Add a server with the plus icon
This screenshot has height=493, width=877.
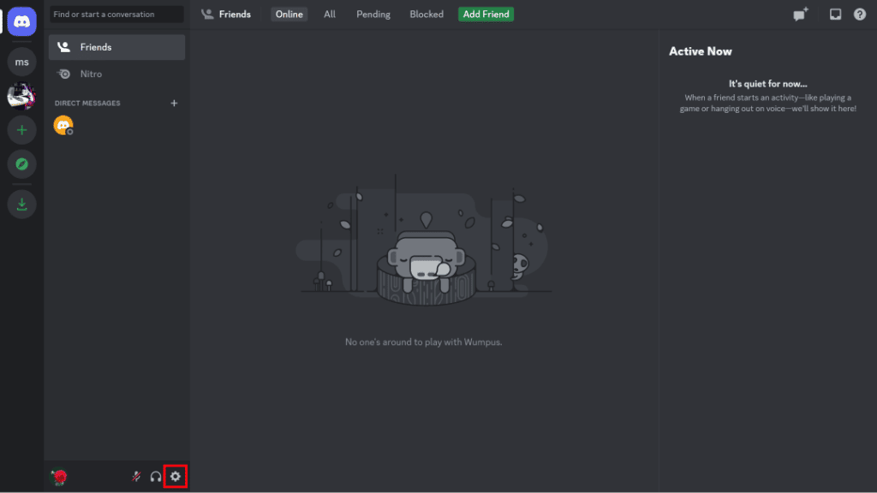coord(21,130)
